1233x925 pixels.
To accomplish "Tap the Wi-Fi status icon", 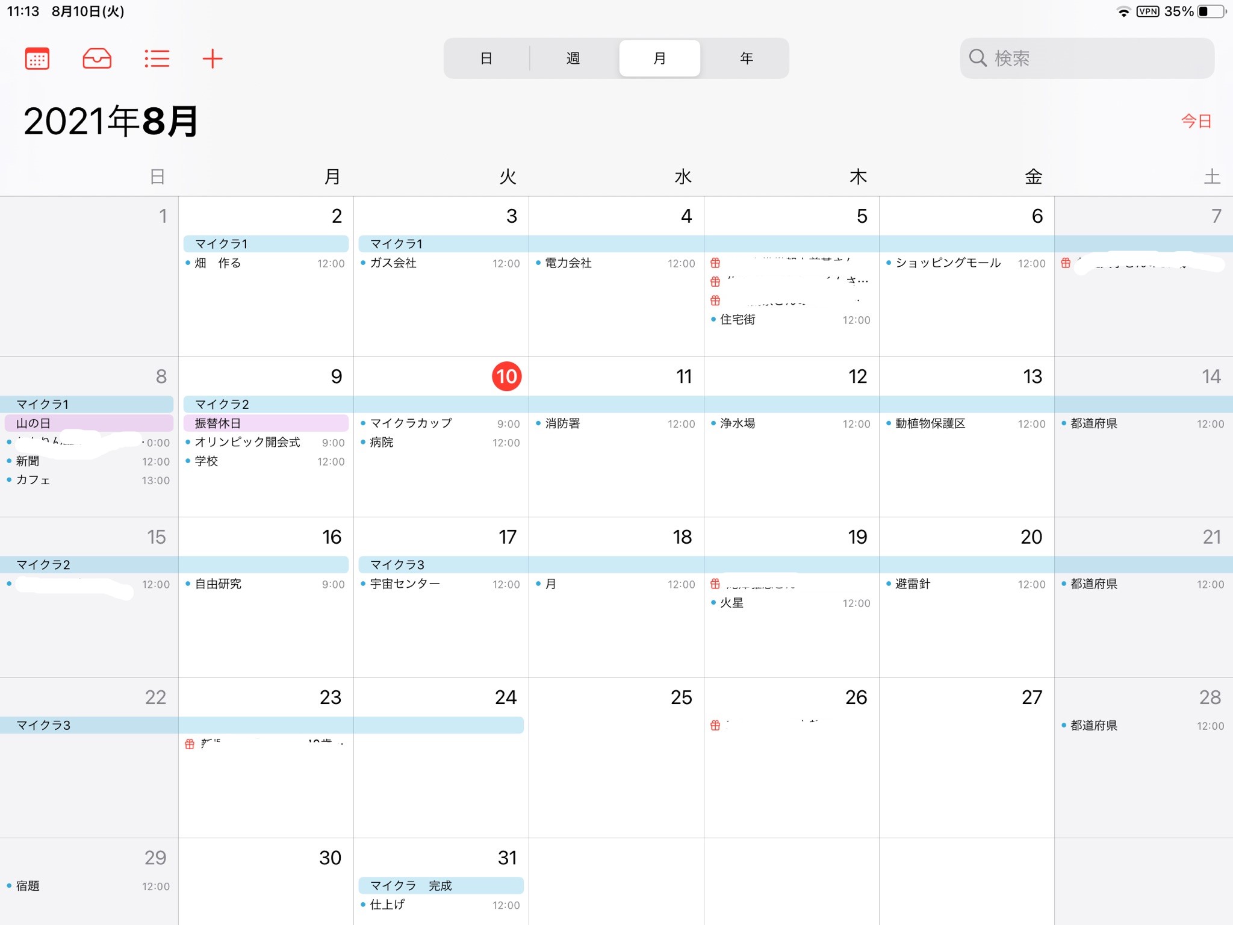I will click(x=1123, y=11).
